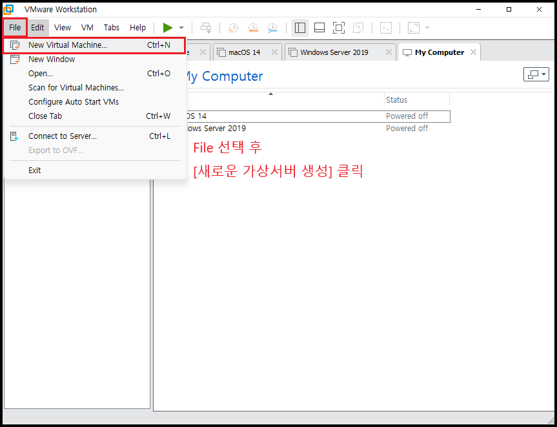Click the full screen mode icon
Screen dimensions: 557x427
(x=339, y=28)
